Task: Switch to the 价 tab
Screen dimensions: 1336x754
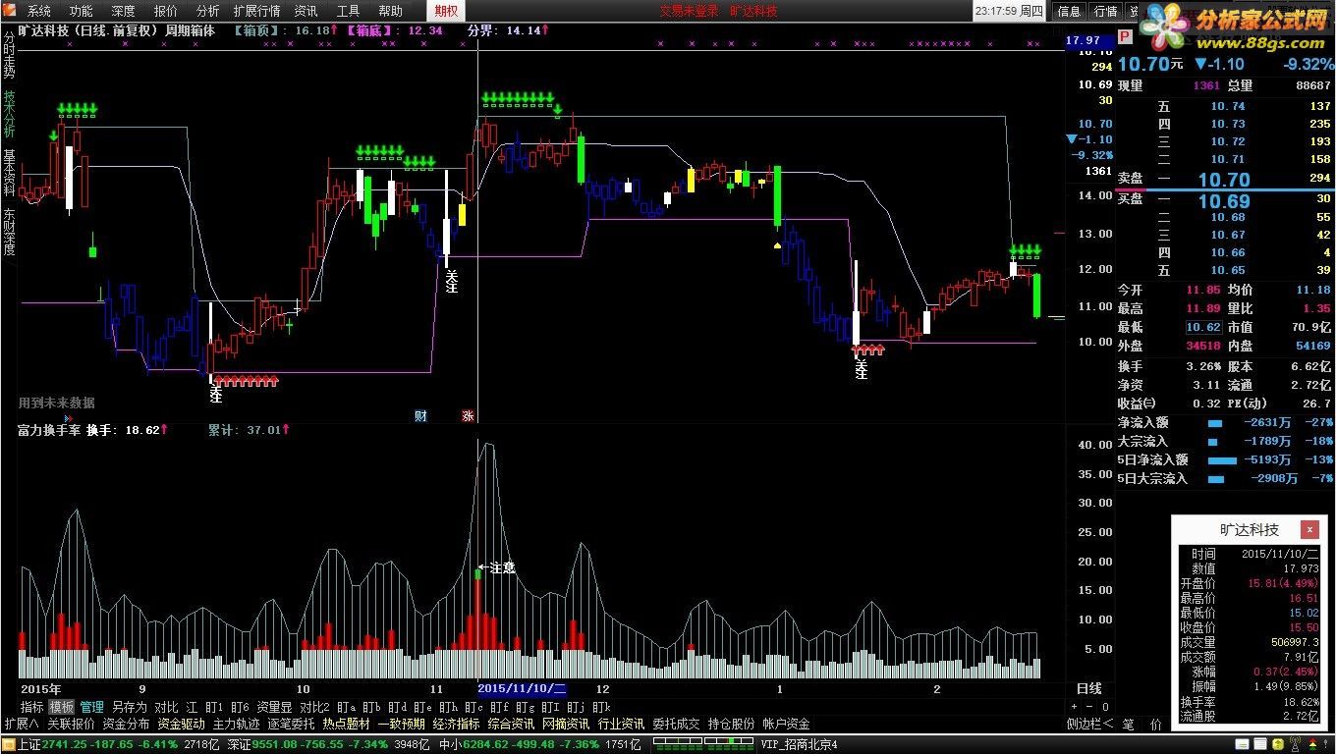Action: (1156, 725)
